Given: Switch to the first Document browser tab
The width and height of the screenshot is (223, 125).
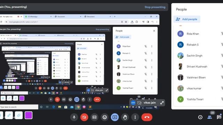Looking at the screenshot, I should pos(68,17).
